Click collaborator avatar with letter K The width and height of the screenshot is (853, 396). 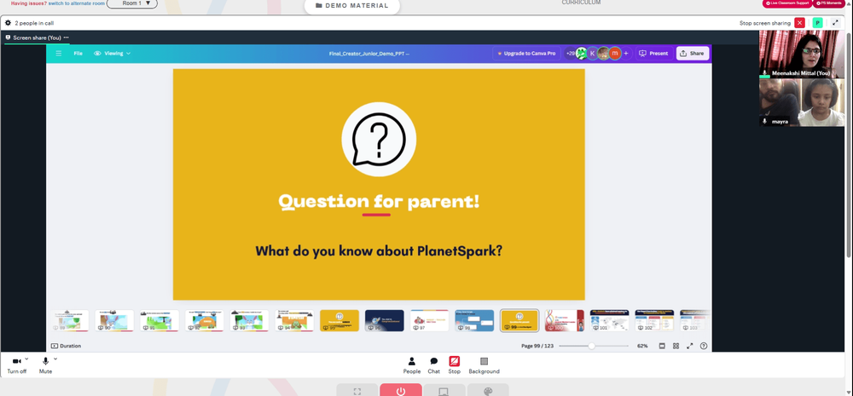coord(592,54)
